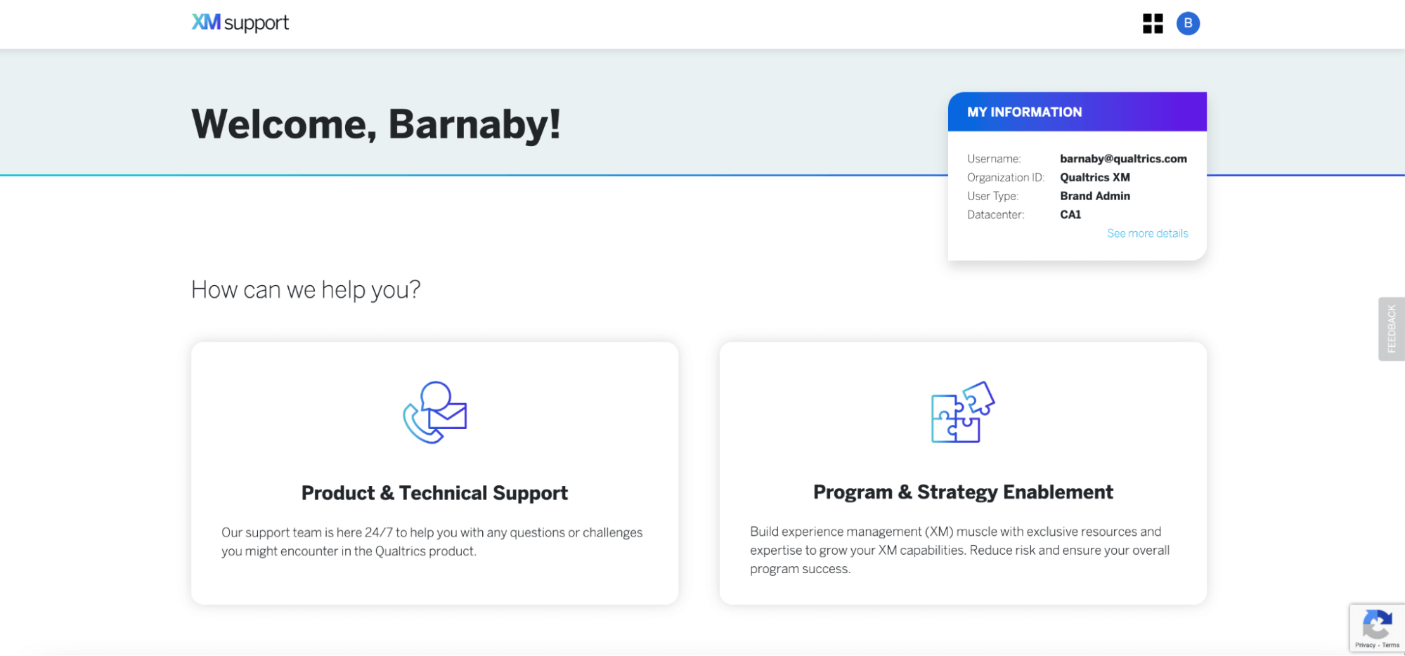This screenshot has height=656, width=1405.
Task: Open the blue B profile avatar
Action: (x=1188, y=23)
